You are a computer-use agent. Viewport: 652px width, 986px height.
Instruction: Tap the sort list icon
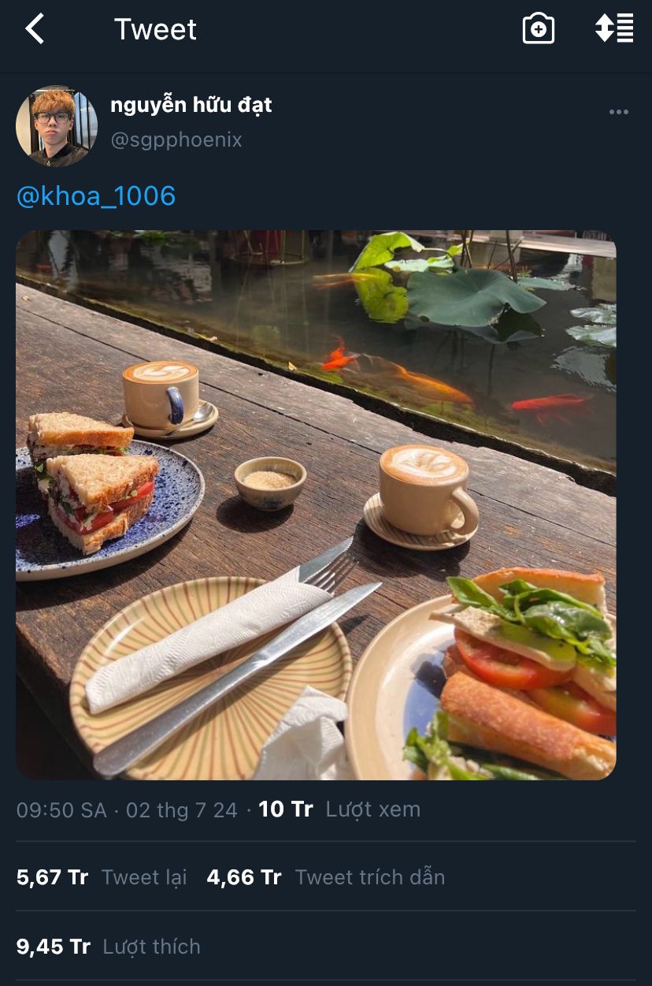(614, 28)
